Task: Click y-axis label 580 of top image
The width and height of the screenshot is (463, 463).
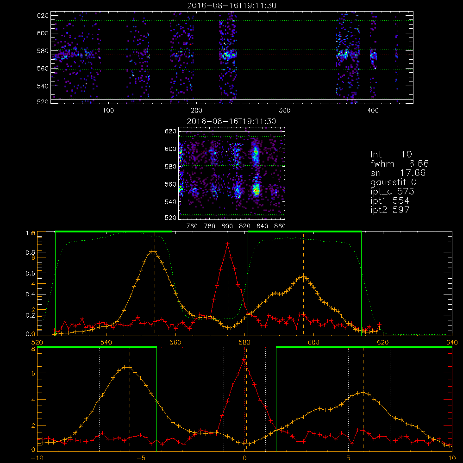Action: 43,51
